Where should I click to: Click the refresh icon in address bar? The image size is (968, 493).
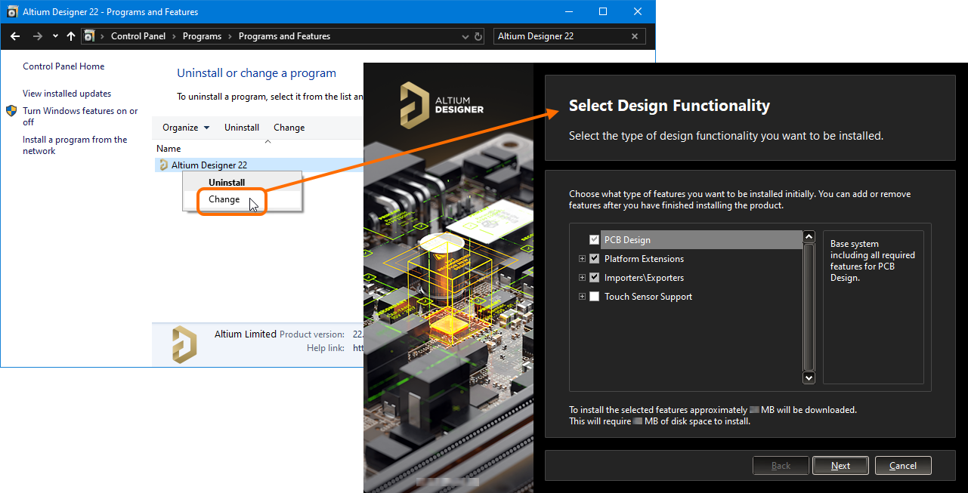pyautogui.click(x=478, y=36)
